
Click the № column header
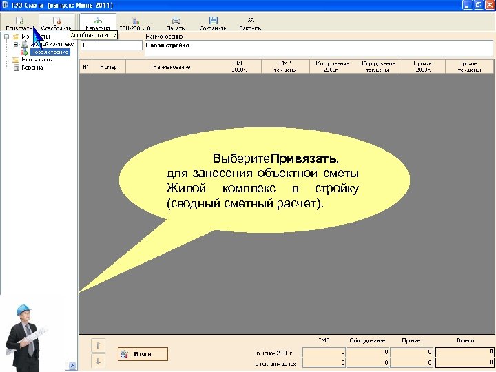click(x=85, y=67)
